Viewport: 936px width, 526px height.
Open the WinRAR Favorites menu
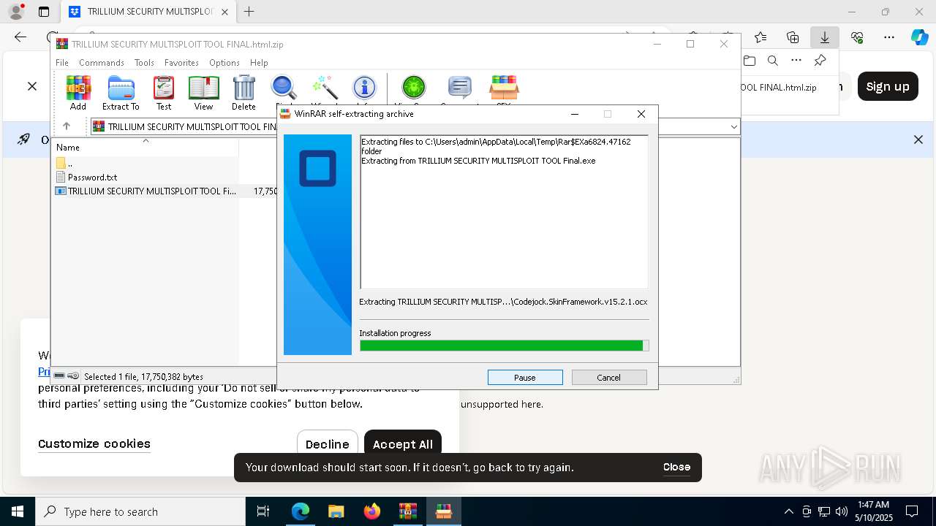[x=181, y=63]
